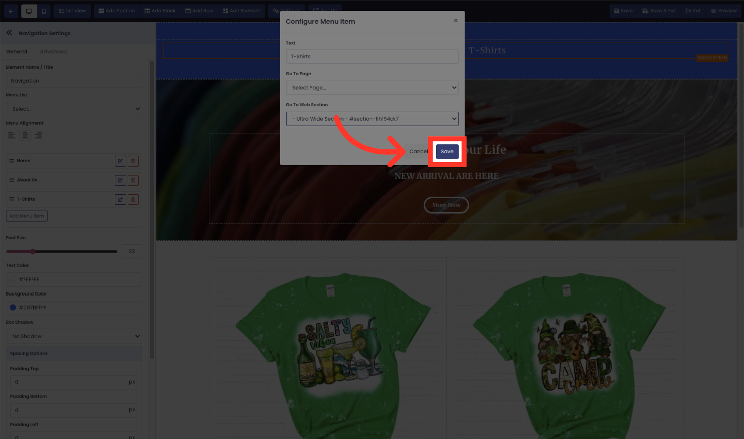
Task: Click T-Shirts text in canvas navigation bar
Action: click(x=487, y=50)
